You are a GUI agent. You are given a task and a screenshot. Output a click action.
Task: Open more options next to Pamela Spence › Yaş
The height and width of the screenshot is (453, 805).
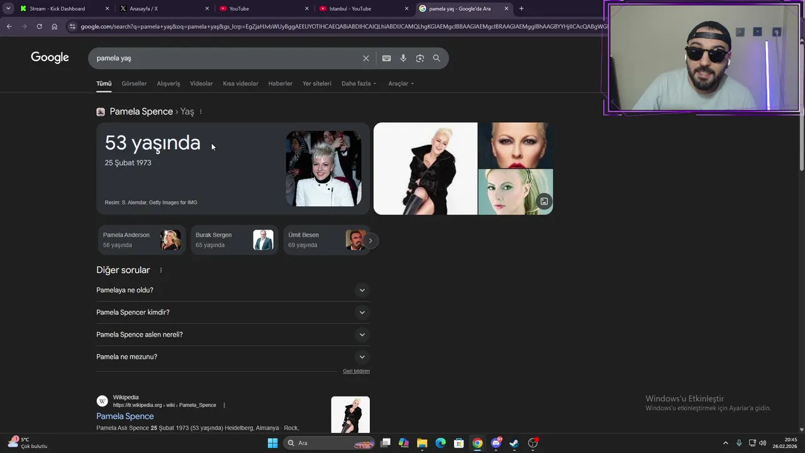pyautogui.click(x=201, y=111)
